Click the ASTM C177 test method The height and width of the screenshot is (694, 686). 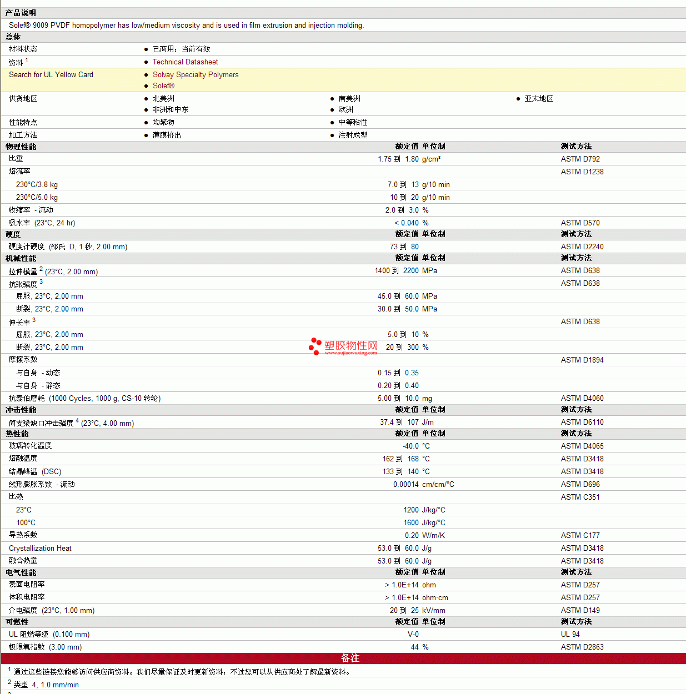(x=580, y=535)
